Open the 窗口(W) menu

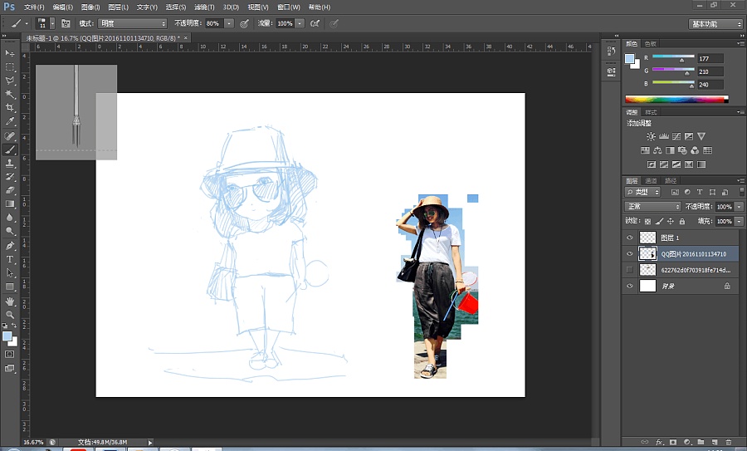(x=289, y=7)
